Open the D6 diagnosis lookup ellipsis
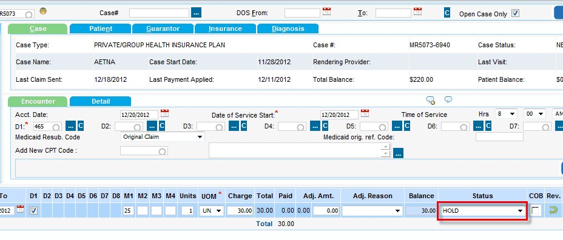 coord(478,126)
